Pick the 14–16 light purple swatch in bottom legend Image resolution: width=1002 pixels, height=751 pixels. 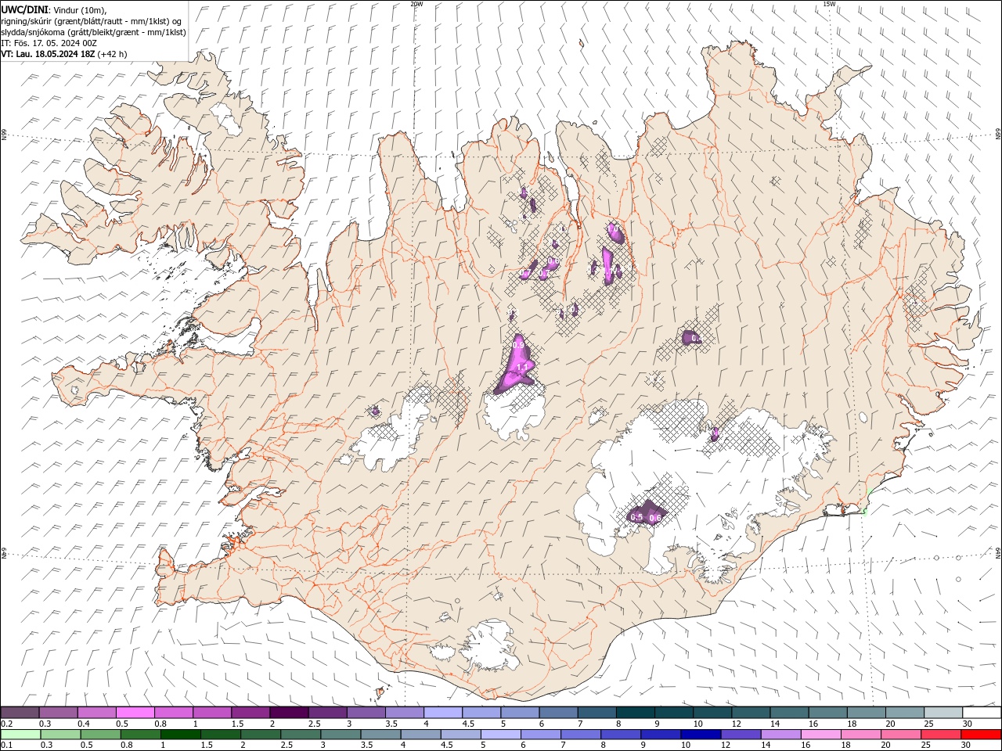781,735
